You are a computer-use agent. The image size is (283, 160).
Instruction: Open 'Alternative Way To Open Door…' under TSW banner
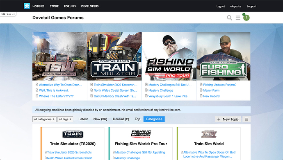point(60,85)
